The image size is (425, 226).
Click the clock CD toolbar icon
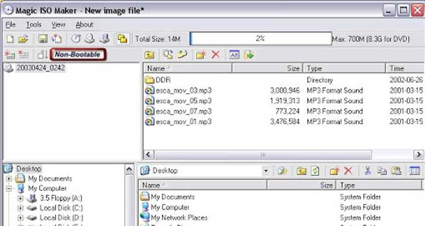pos(76,39)
